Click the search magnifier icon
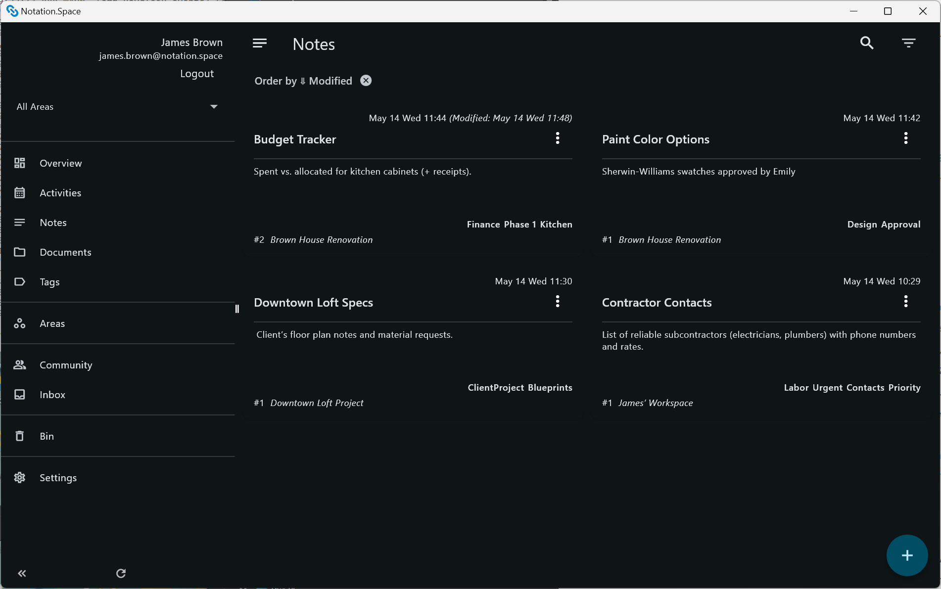 pyautogui.click(x=867, y=43)
